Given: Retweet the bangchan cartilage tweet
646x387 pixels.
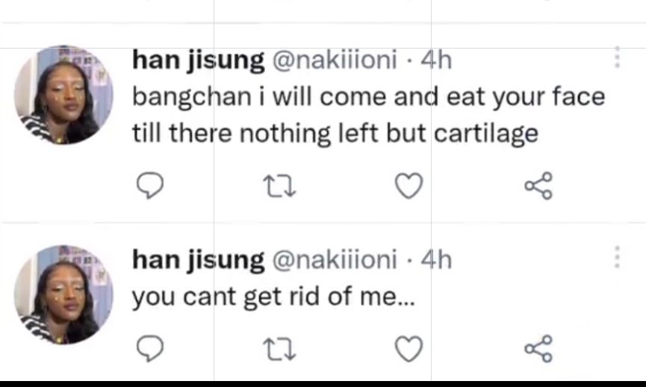Looking at the screenshot, I should pyautogui.click(x=282, y=186).
